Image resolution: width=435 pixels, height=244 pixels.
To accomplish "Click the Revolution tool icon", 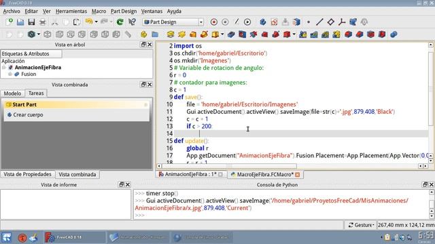I will coord(181,35).
